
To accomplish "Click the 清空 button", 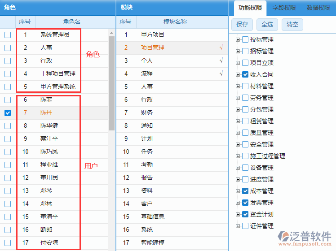I will point(292,24).
